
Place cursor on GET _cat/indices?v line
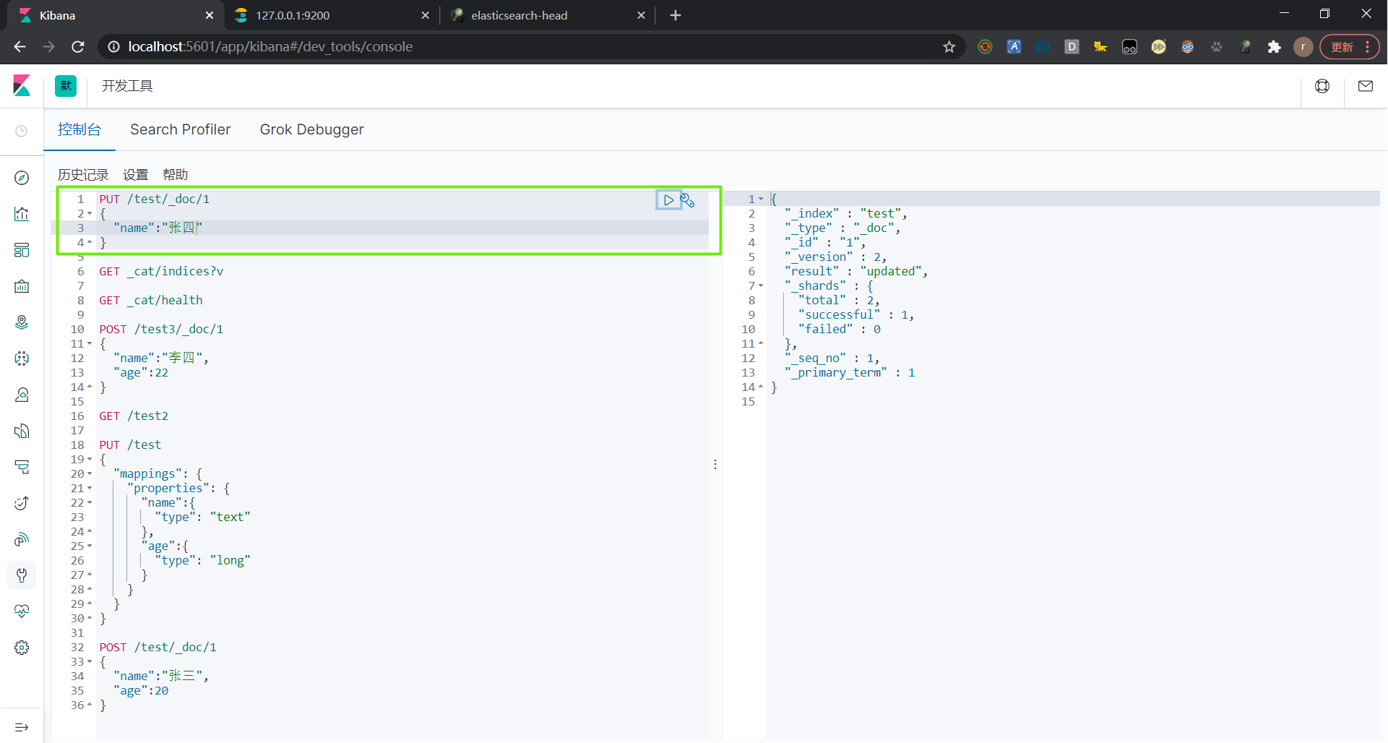click(x=161, y=272)
